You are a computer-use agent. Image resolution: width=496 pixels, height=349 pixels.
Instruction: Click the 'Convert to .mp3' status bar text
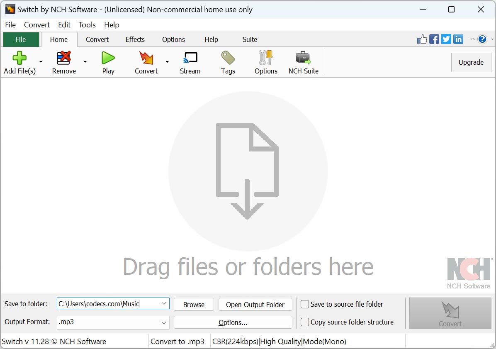pyautogui.click(x=177, y=342)
